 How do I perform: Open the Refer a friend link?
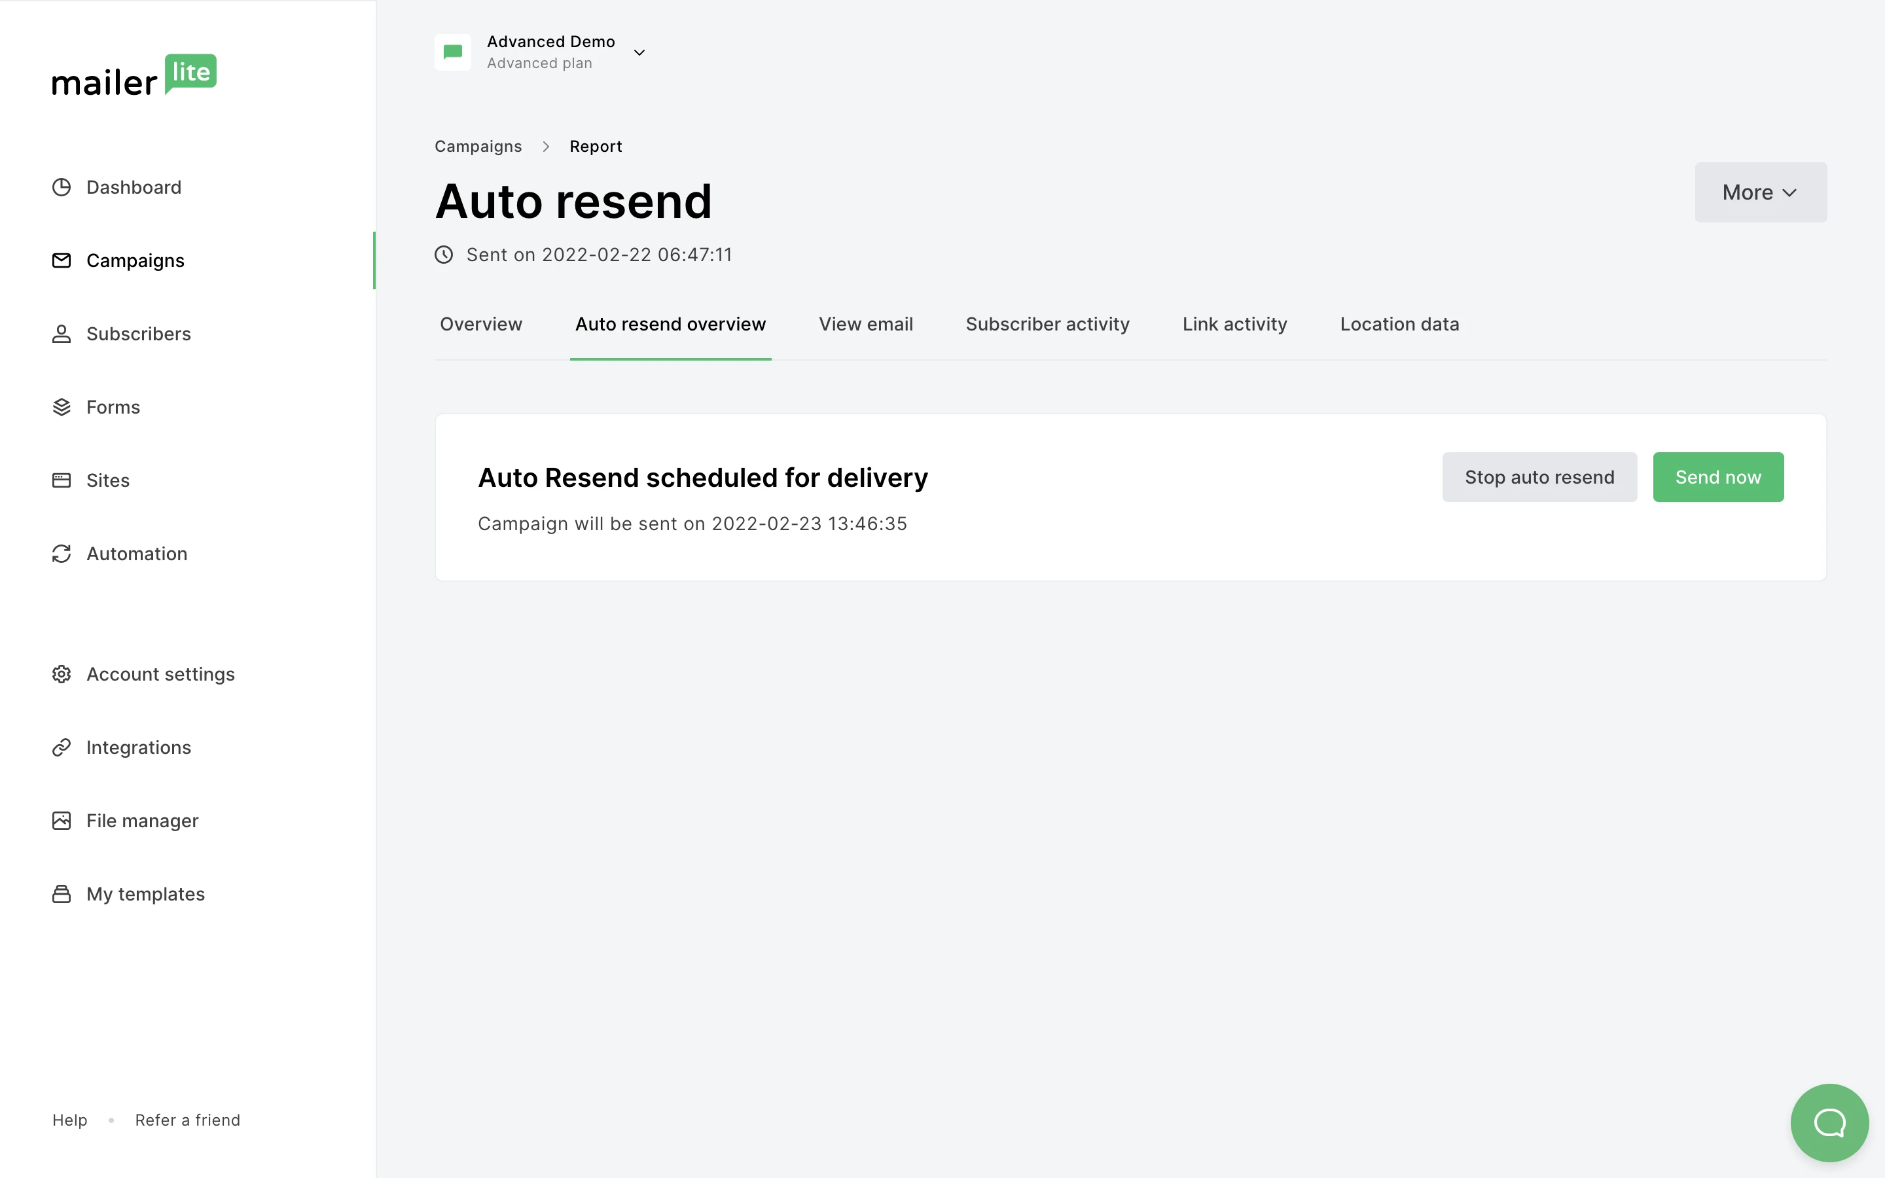click(x=187, y=1120)
